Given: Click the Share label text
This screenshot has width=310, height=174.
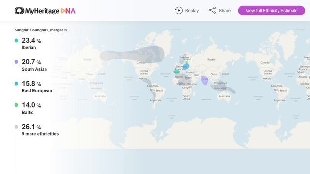Looking at the screenshot, I should [225, 11].
